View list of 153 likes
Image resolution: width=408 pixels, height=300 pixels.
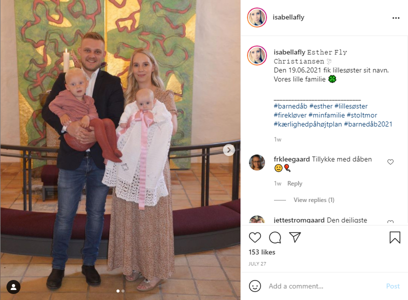coord(262,252)
